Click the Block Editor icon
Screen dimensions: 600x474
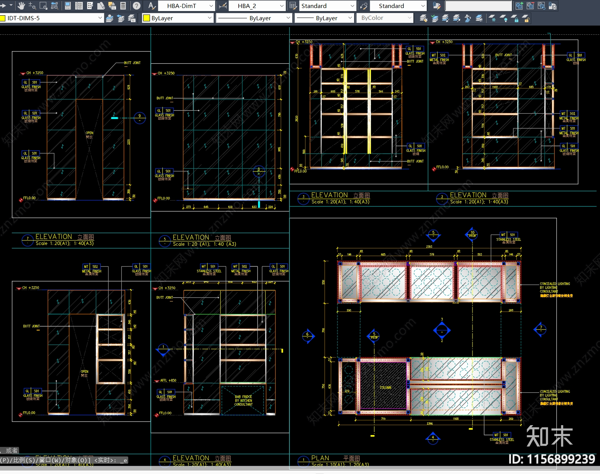click(437, 6)
